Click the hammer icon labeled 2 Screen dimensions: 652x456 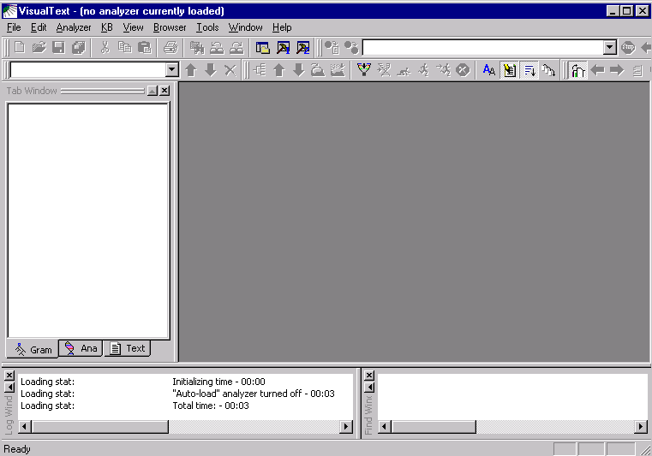pyautogui.click(x=302, y=48)
